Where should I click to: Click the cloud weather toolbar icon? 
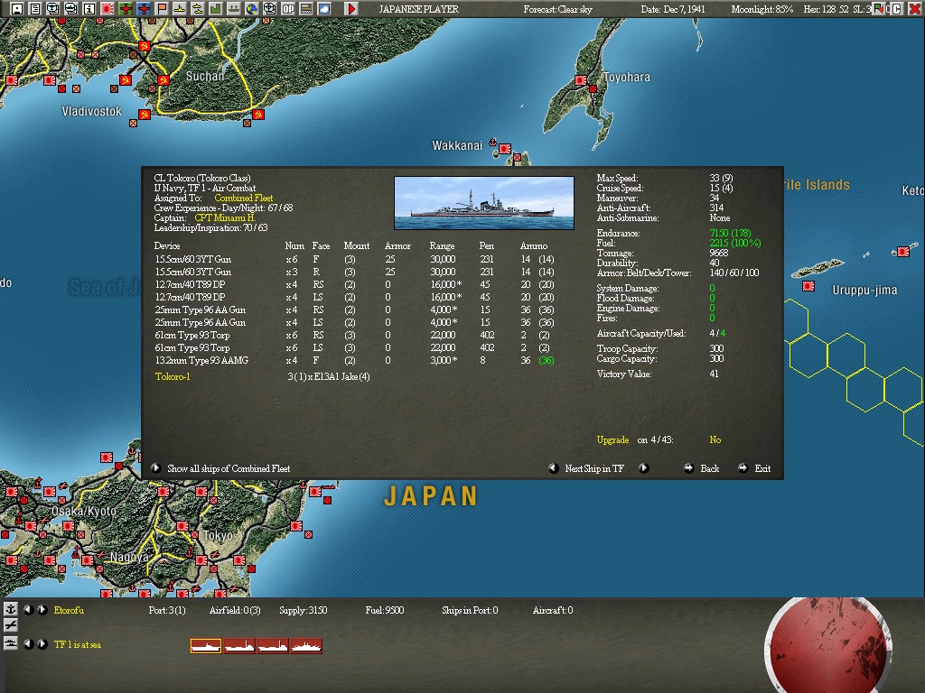tap(324, 8)
